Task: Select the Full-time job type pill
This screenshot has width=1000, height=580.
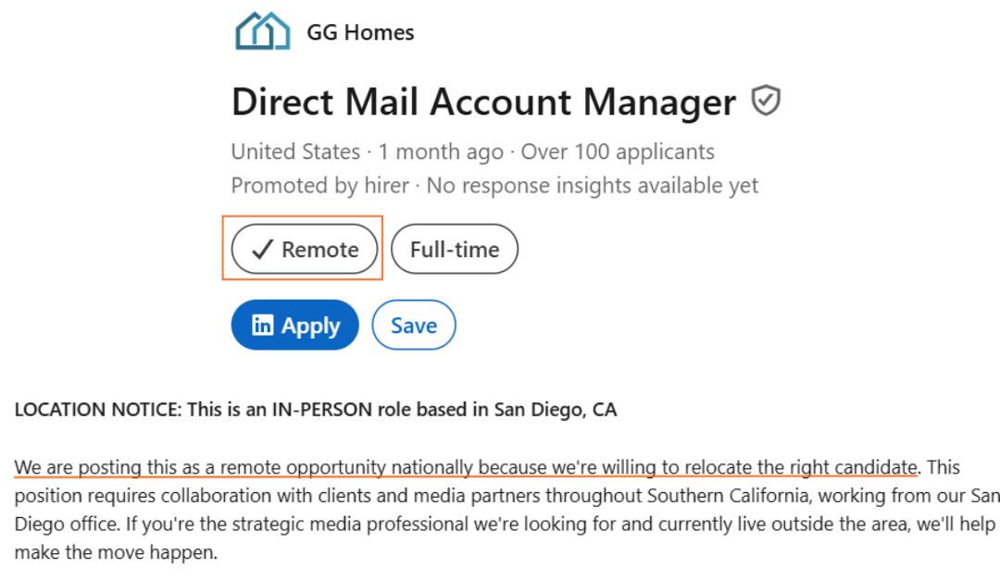Action: (454, 250)
